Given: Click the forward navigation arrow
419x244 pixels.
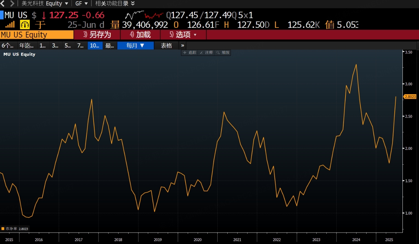Looking at the screenshot, I should point(12,4).
